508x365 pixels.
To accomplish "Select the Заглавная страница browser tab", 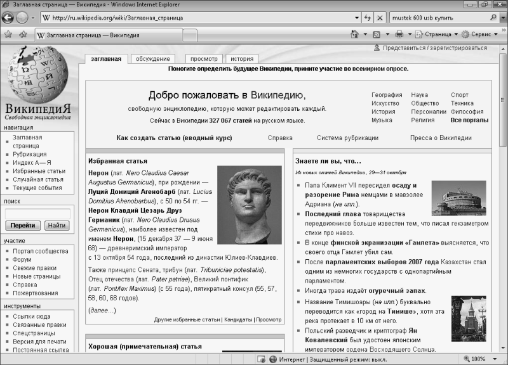I will point(109,35).
